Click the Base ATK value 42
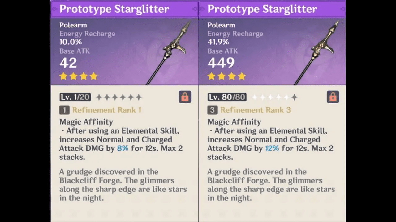 click(68, 63)
